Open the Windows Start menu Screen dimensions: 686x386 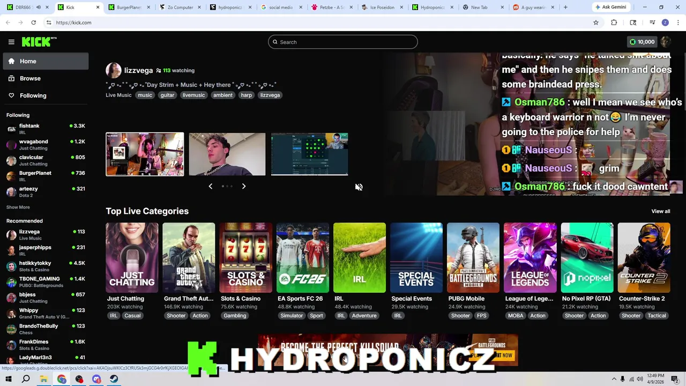coord(9,379)
